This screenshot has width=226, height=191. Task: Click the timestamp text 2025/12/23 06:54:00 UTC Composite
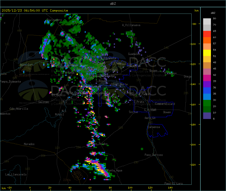click(x=35, y=11)
